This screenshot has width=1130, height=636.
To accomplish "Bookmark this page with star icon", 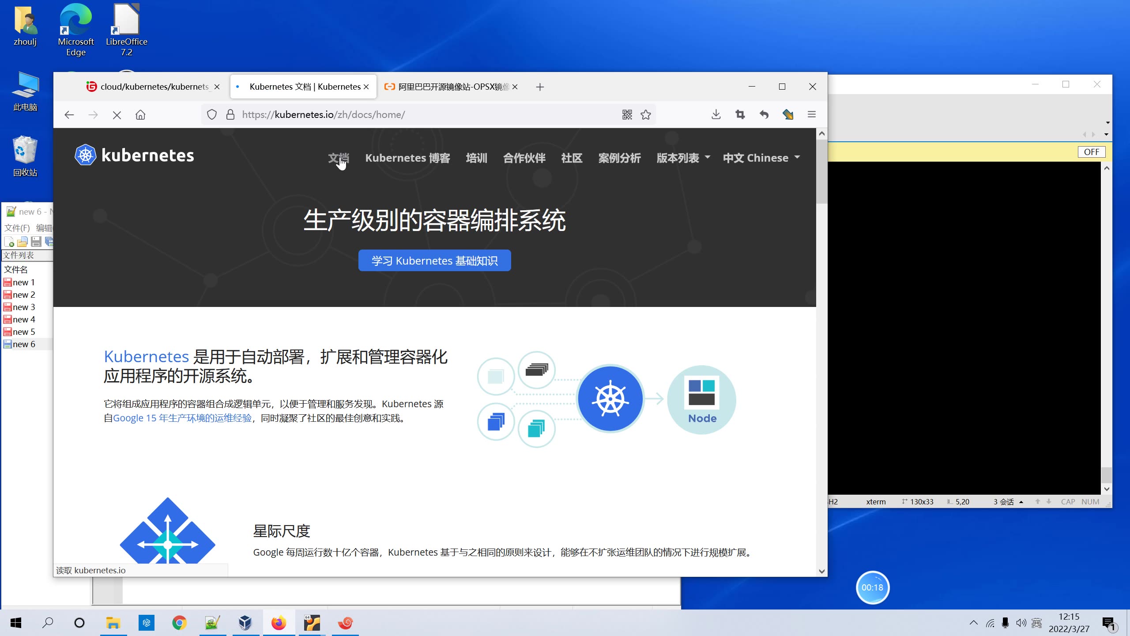I will 646,115.
